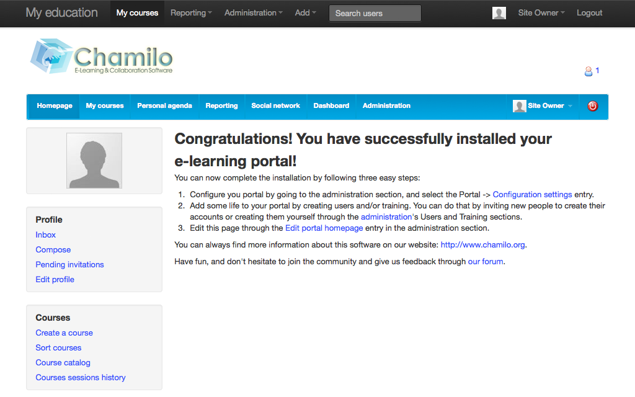Open the Administration dropdown in the top bar

[253, 12]
